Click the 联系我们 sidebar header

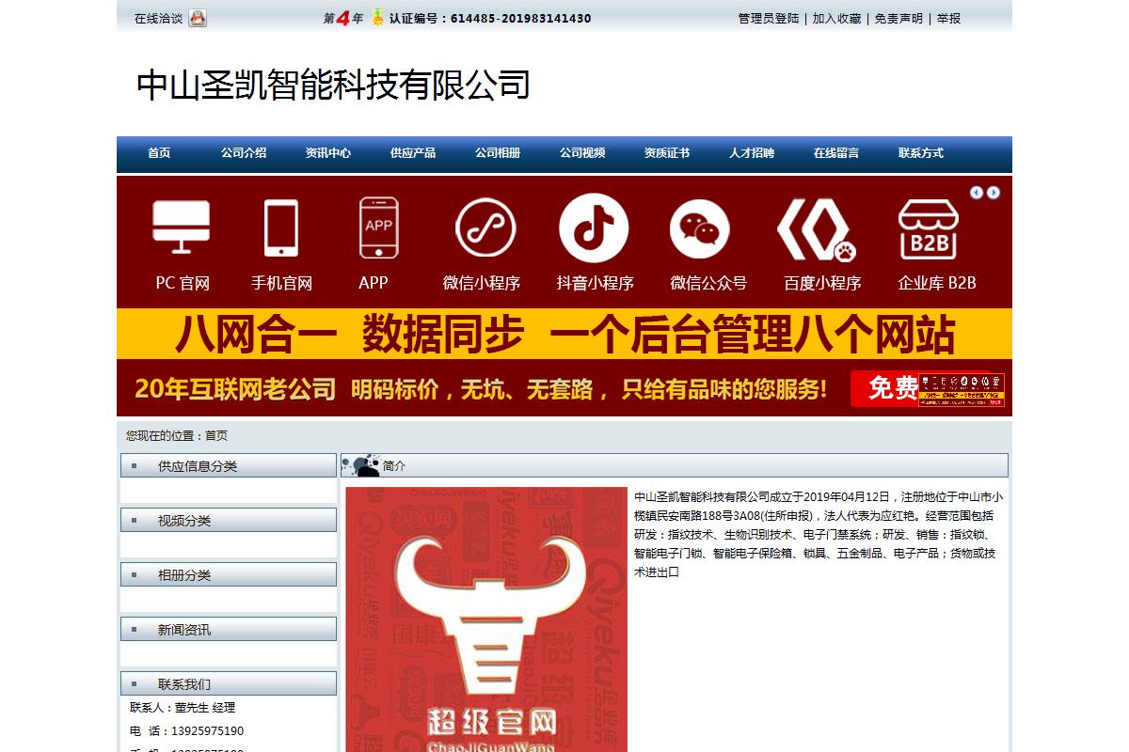point(229,684)
